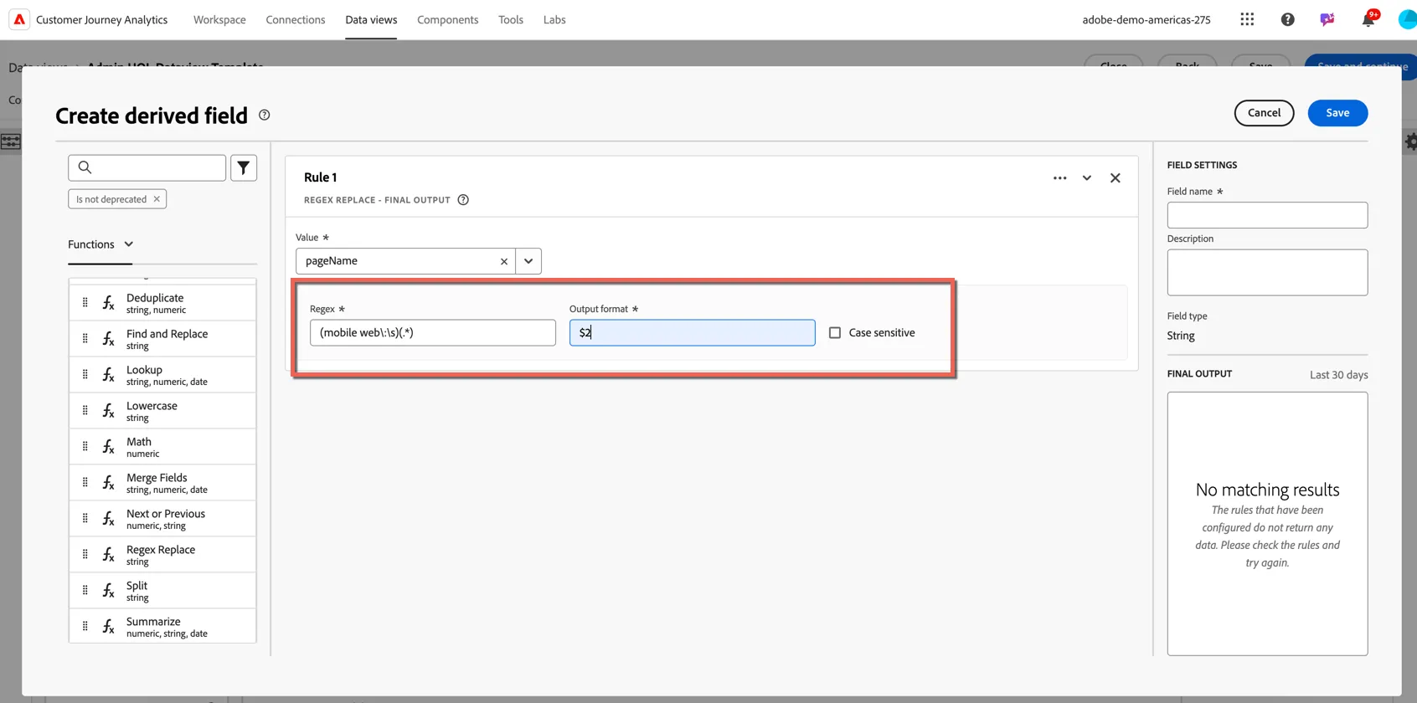Image resolution: width=1417 pixels, height=703 pixels.
Task: Click info icon beside Regex Replace label
Action: tap(463, 200)
